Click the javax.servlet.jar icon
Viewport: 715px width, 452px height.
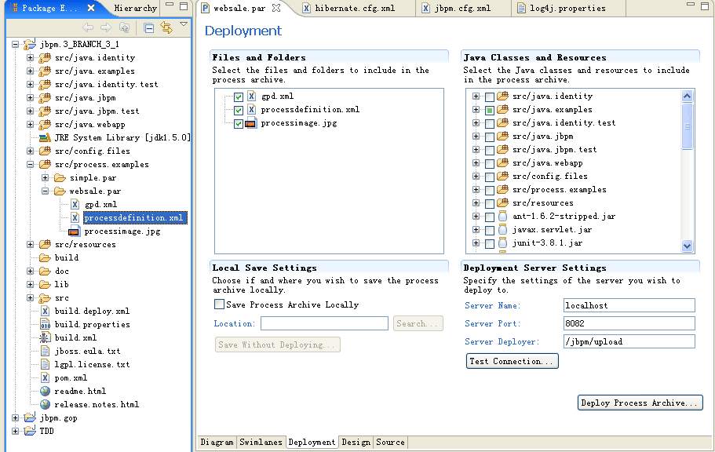[x=502, y=229]
